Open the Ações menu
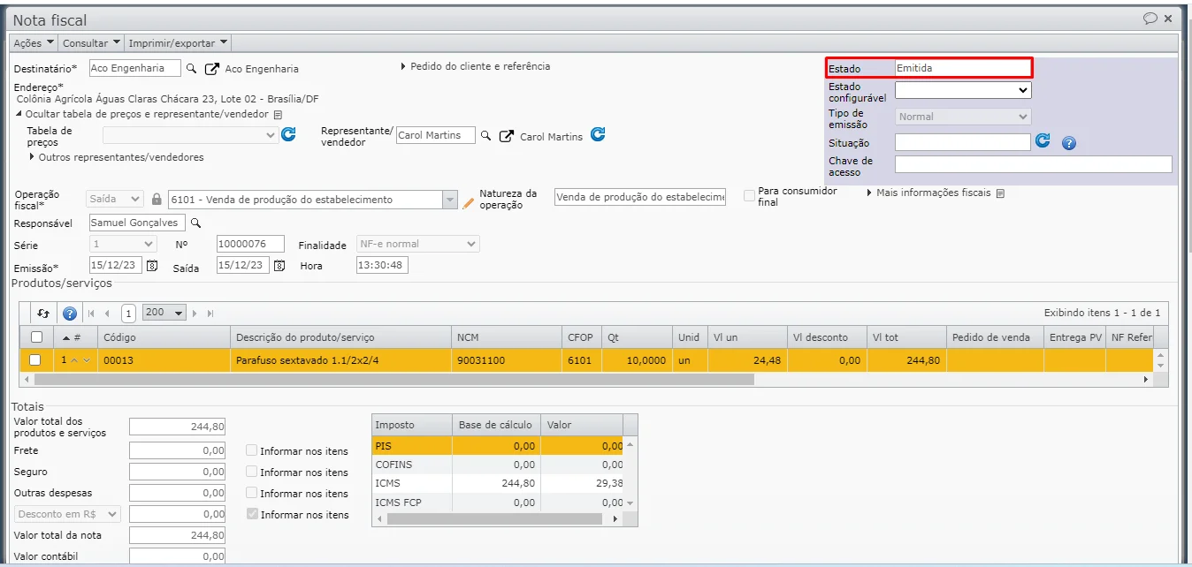The width and height of the screenshot is (1192, 567). (34, 42)
